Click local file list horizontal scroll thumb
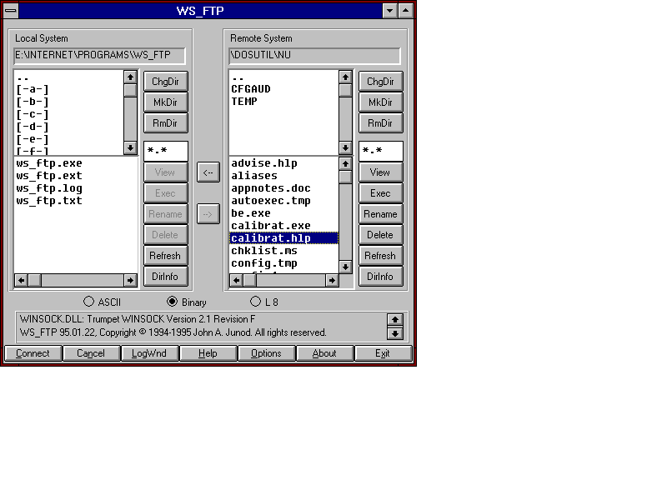 (x=34, y=280)
